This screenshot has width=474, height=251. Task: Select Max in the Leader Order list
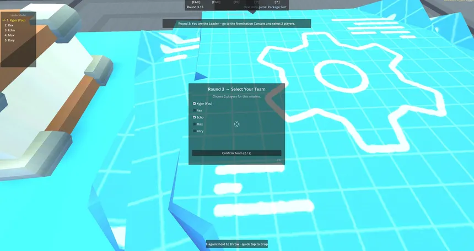(9, 35)
